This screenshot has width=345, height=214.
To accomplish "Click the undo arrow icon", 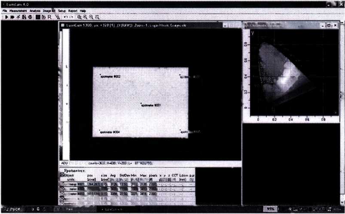I will click(65, 17).
